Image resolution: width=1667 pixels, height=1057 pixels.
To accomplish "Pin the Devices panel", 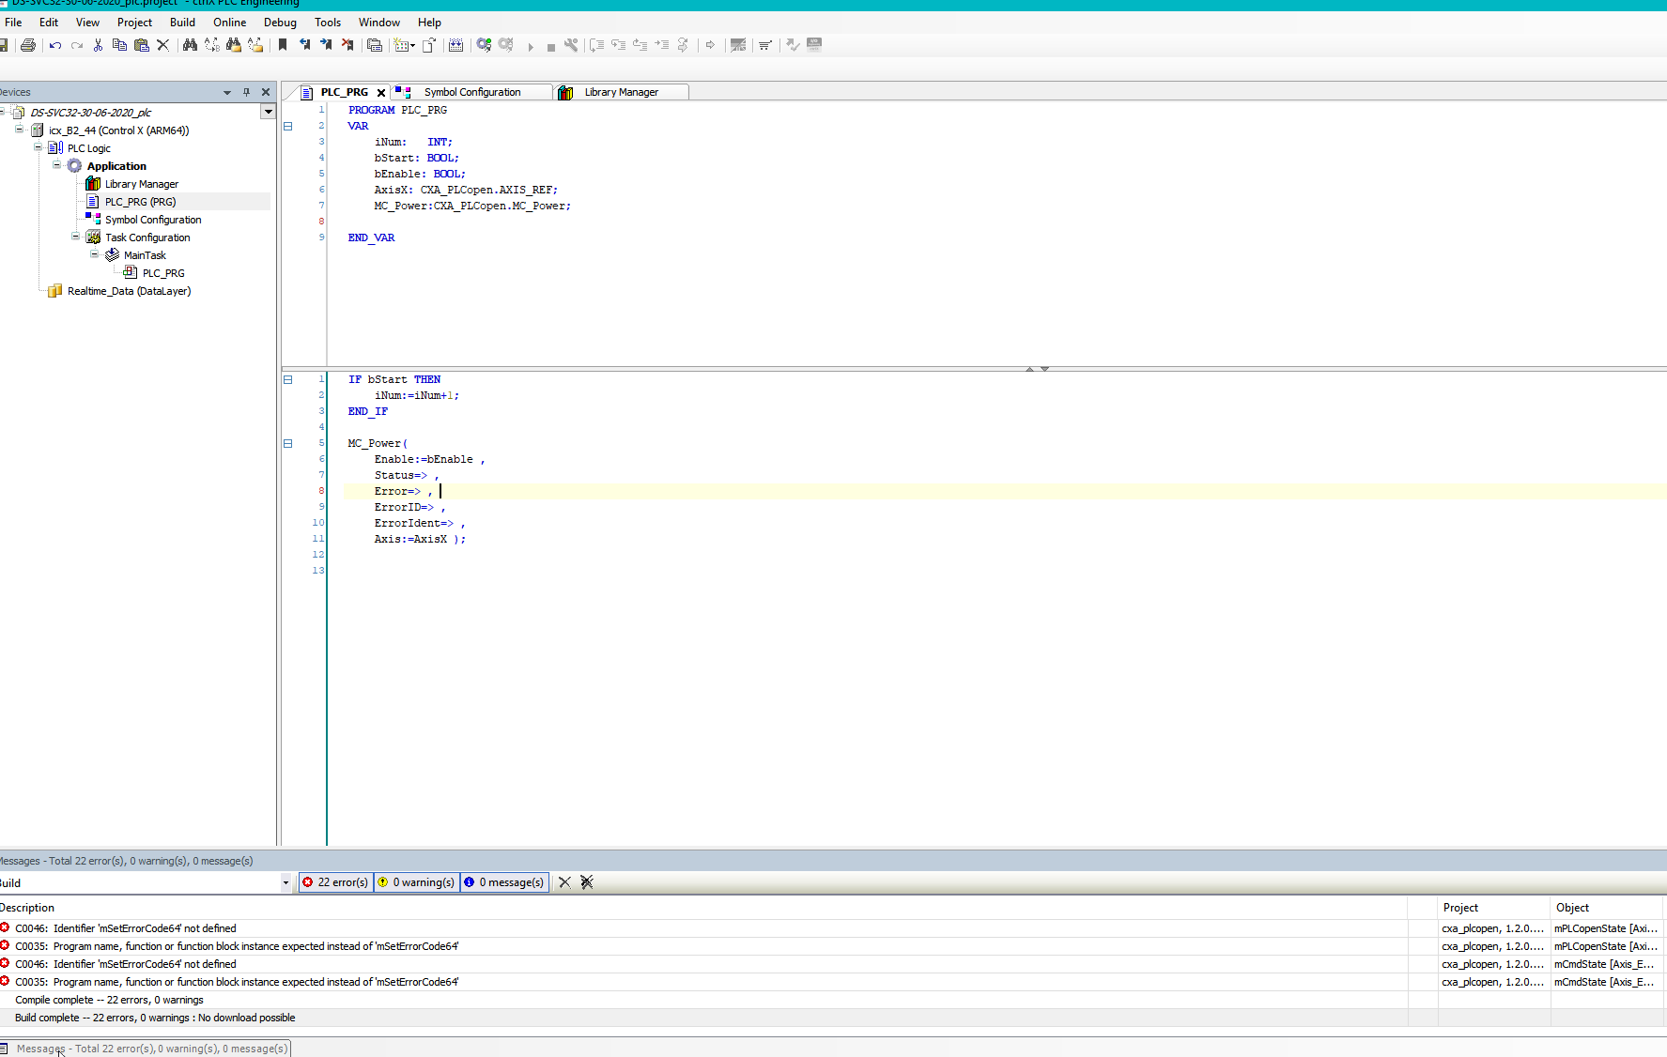I will [246, 92].
